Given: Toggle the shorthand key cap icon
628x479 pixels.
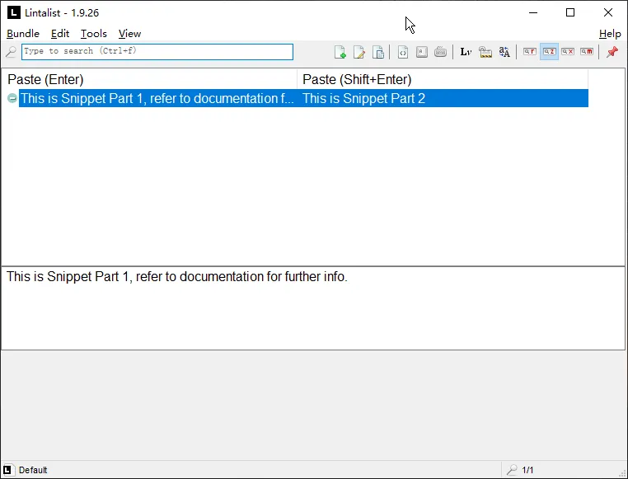Looking at the screenshot, I should pyautogui.click(x=421, y=52).
